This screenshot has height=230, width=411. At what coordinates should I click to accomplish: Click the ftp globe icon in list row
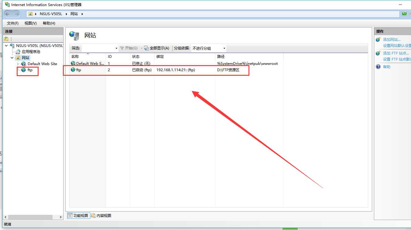point(73,70)
